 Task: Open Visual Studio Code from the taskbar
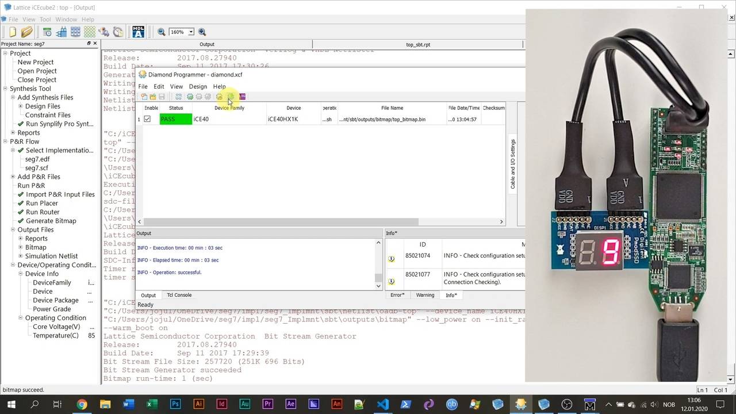point(383,404)
